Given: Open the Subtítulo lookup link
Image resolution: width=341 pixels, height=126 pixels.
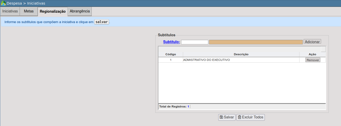Looking at the screenshot, I should point(171,42).
